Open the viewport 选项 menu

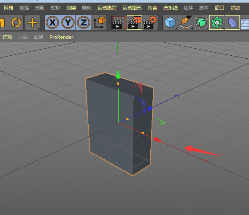(x=7, y=37)
